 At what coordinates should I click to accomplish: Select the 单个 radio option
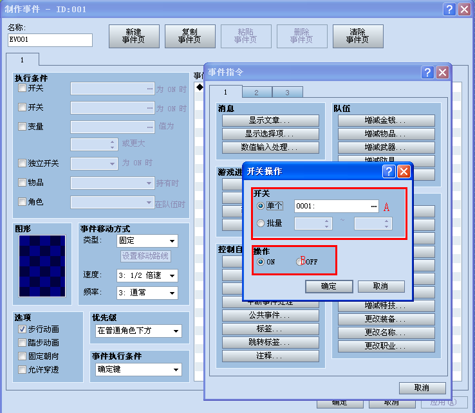point(261,206)
